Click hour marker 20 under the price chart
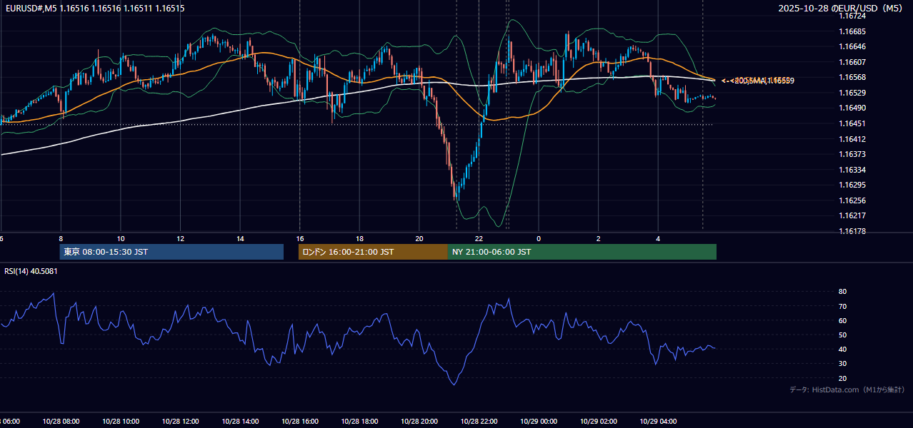 pyautogui.click(x=419, y=238)
